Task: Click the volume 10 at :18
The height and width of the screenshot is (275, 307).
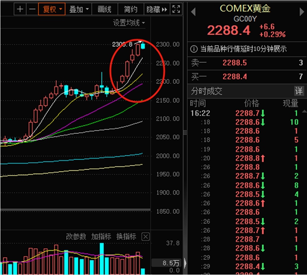Action: coord(294,122)
